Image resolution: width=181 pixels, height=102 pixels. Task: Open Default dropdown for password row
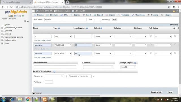(x=103, y=54)
